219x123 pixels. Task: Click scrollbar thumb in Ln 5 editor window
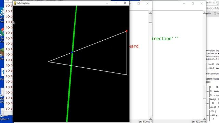click(x=150, y=18)
